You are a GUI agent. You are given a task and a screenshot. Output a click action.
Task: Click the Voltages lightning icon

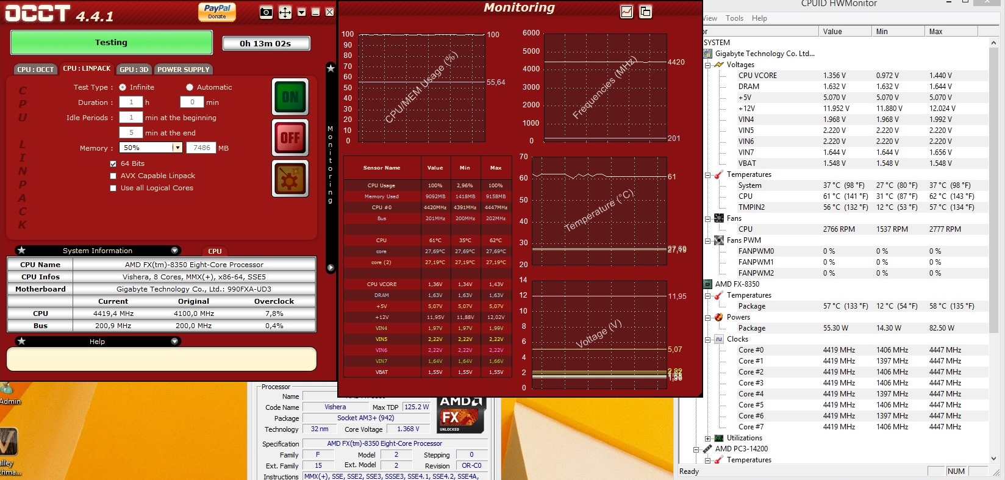coord(719,65)
